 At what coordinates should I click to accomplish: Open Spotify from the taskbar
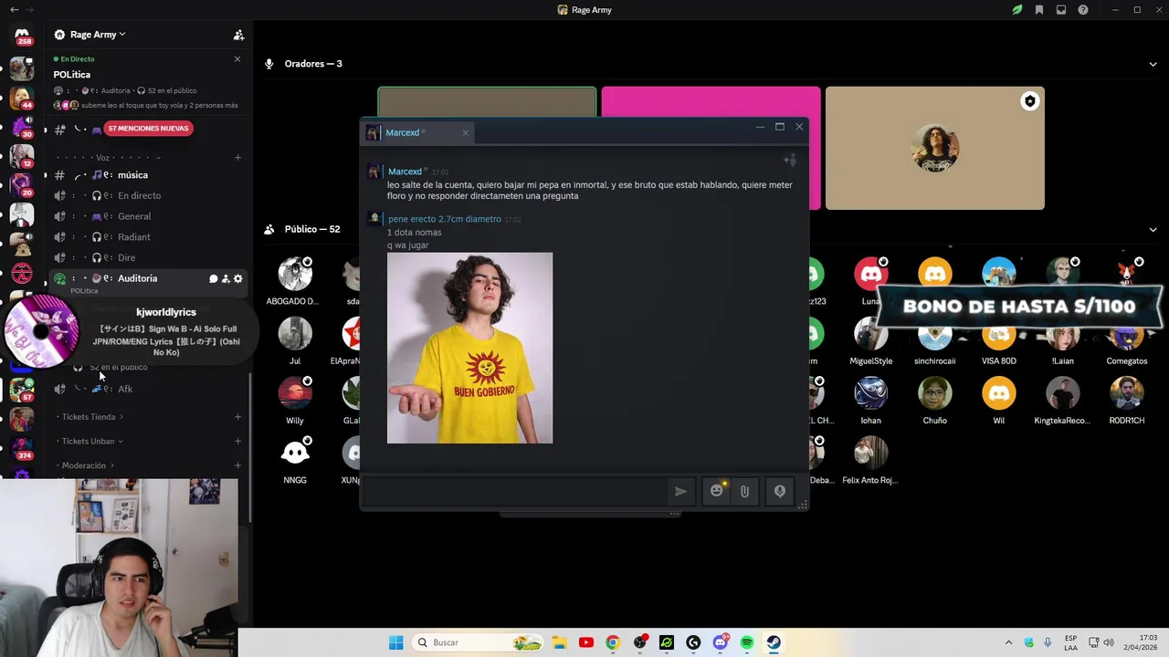(747, 642)
